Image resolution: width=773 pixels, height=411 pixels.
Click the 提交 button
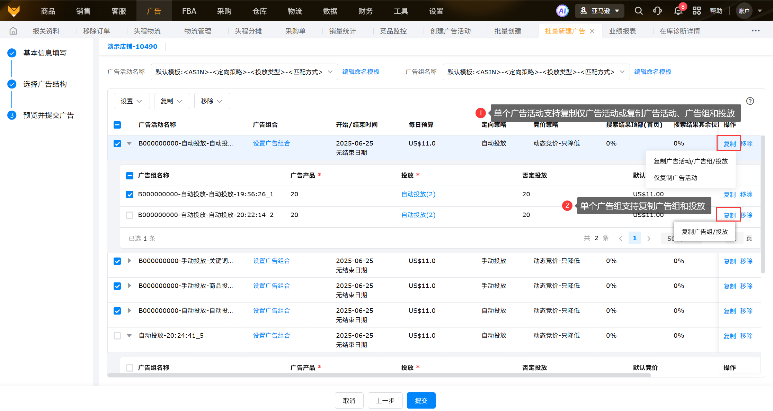coord(421,401)
